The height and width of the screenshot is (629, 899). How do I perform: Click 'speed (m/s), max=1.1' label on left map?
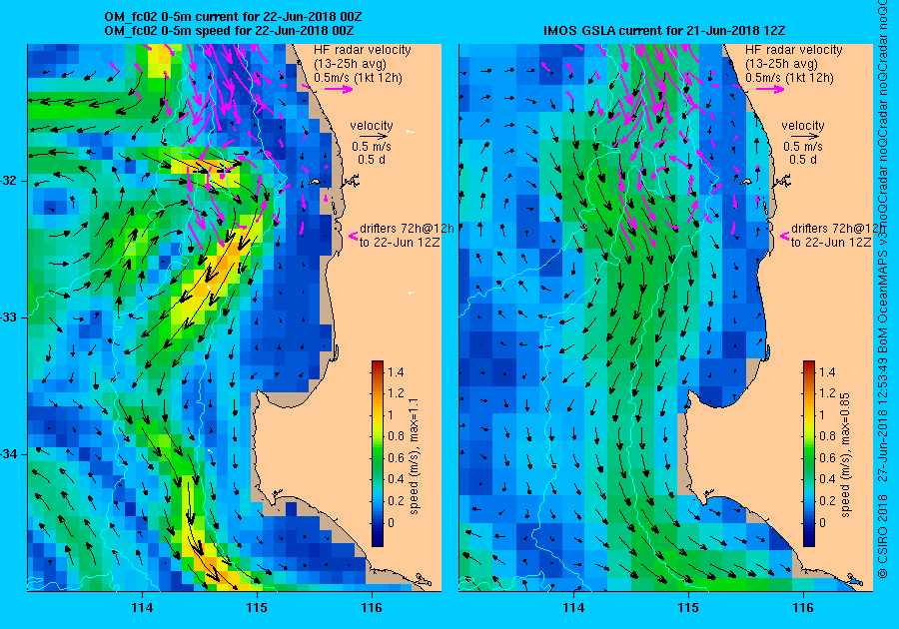[x=414, y=456]
